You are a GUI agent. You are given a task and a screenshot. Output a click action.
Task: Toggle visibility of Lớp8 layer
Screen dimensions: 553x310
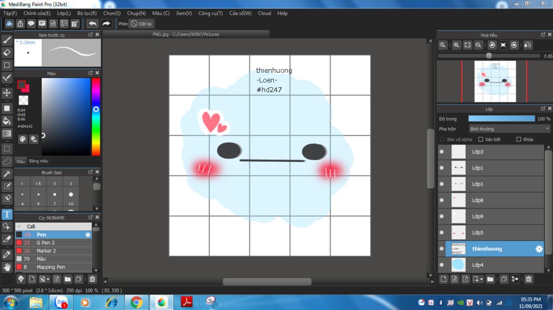point(442,200)
